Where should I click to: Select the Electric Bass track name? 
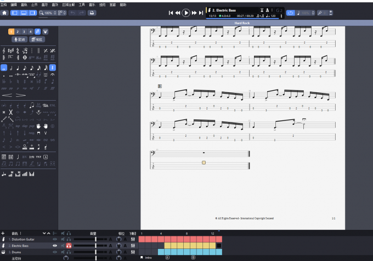[x=21, y=246]
